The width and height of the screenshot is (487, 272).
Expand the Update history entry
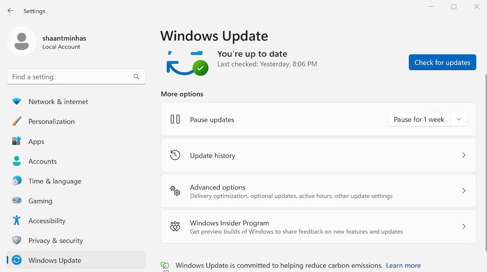(464, 155)
